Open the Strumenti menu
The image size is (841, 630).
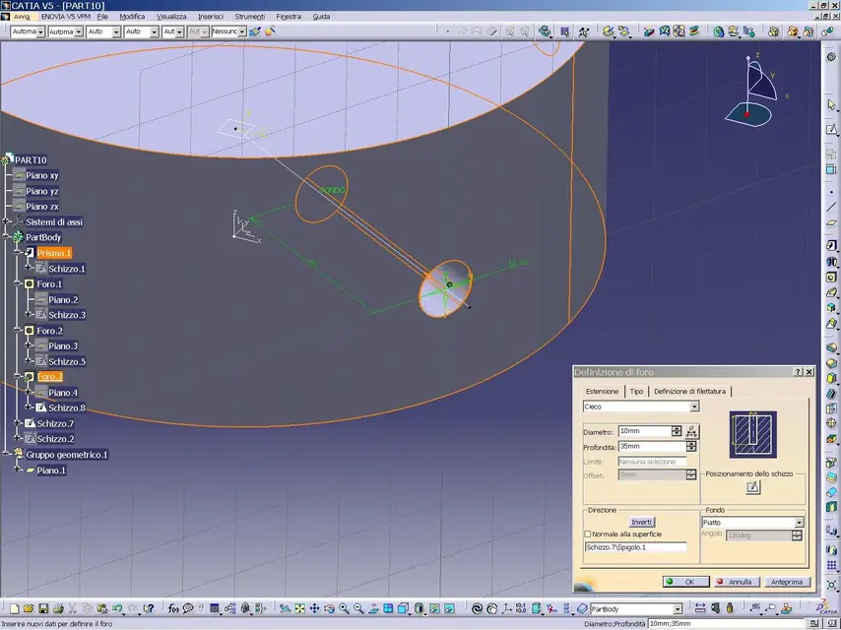coord(249,17)
